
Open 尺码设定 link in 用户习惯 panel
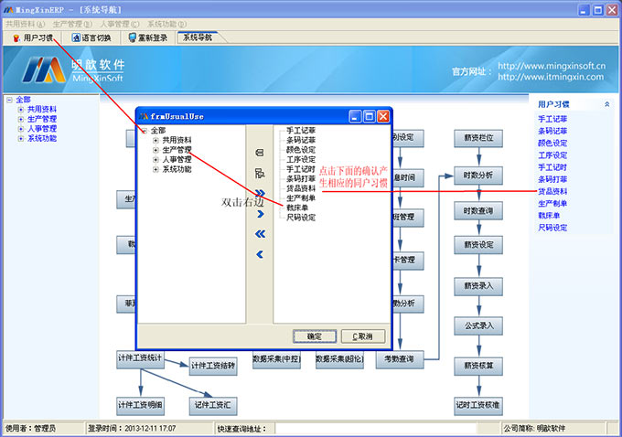click(552, 228)
